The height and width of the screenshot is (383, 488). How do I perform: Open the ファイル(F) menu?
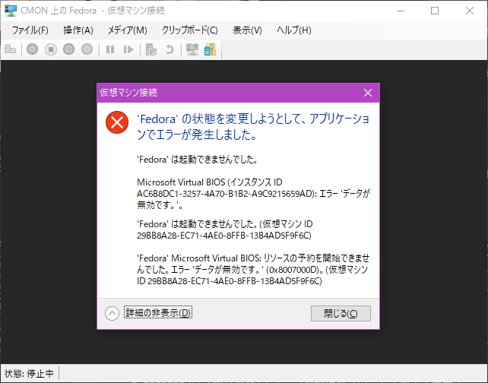pyautogui.click(x=30, y=30)
